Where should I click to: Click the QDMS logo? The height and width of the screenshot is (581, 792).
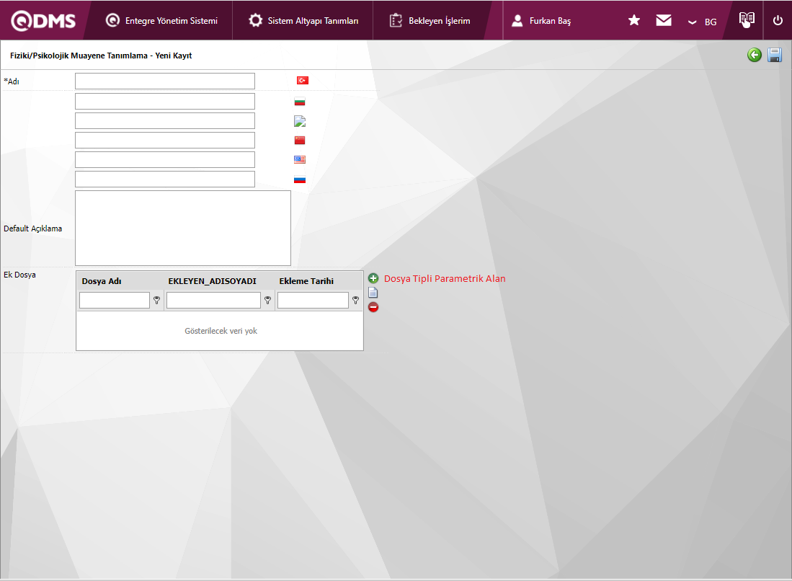pyautogui.click(x=43, y=21)
